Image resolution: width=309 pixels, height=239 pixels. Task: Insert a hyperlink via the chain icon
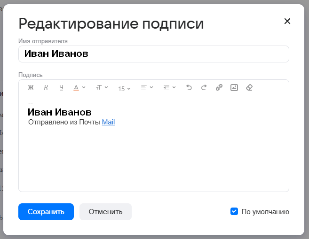coord(219,87)
